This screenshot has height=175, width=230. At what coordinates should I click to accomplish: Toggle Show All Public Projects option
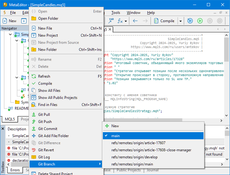[66, 98]
